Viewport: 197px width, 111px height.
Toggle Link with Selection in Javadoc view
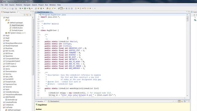coord(179,101)
